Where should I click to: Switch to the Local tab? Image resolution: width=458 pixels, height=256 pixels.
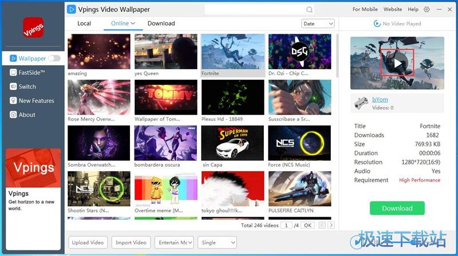tap(84, 23)
